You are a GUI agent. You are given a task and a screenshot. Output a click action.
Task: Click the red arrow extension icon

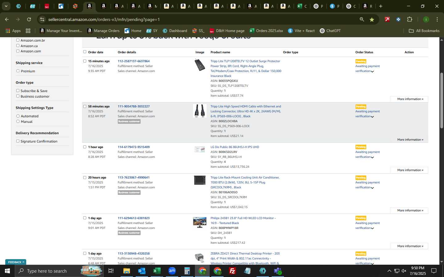(387, 19)
